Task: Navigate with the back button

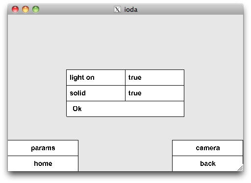Action: [x=207, y=163]
